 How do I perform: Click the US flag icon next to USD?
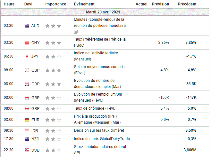coord(27,150)
